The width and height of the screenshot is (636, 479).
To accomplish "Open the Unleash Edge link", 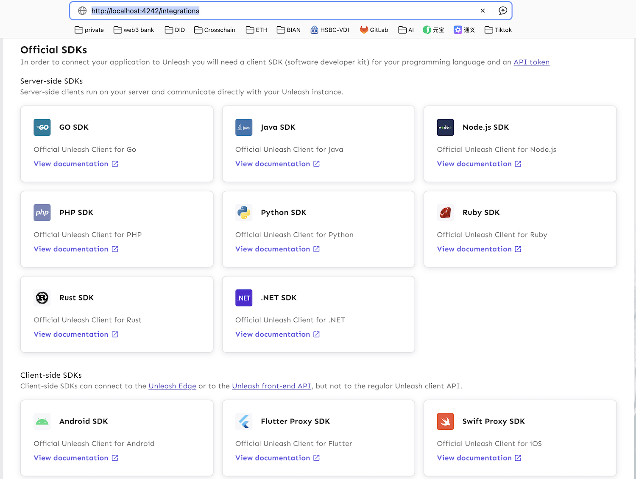I will click(172, 386).
